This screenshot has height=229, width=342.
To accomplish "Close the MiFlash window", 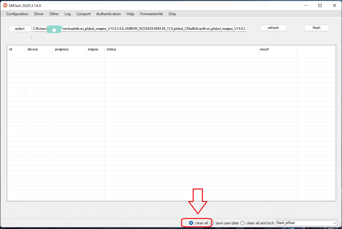I will click(334, 5).
